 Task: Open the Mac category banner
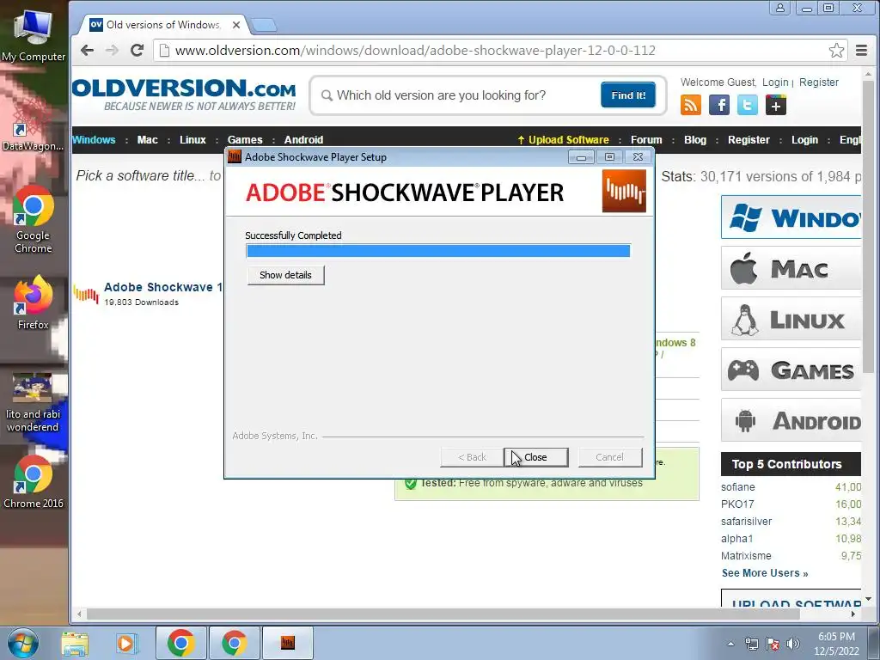click(791, 268)
